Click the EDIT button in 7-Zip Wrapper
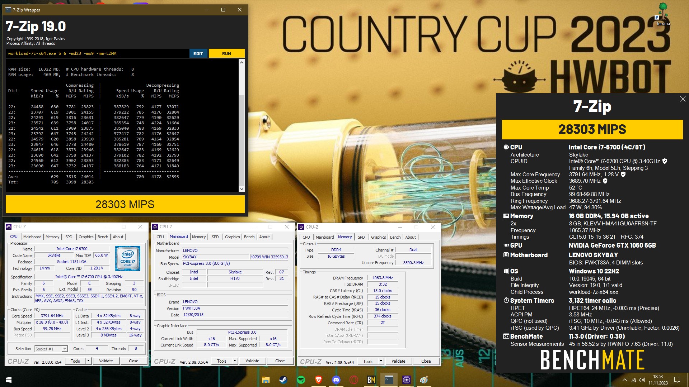Image resolution: width=689 pixels, height=387 pixels. tap(198, 53)
